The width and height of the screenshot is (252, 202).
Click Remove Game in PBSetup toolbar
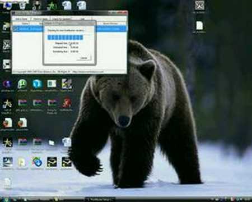coord(40,19)
